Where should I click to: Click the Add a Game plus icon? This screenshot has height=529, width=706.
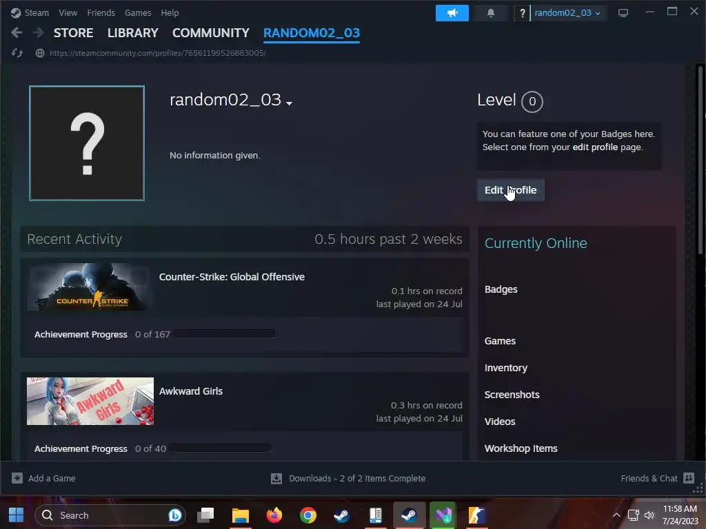[x=17, y=478]
